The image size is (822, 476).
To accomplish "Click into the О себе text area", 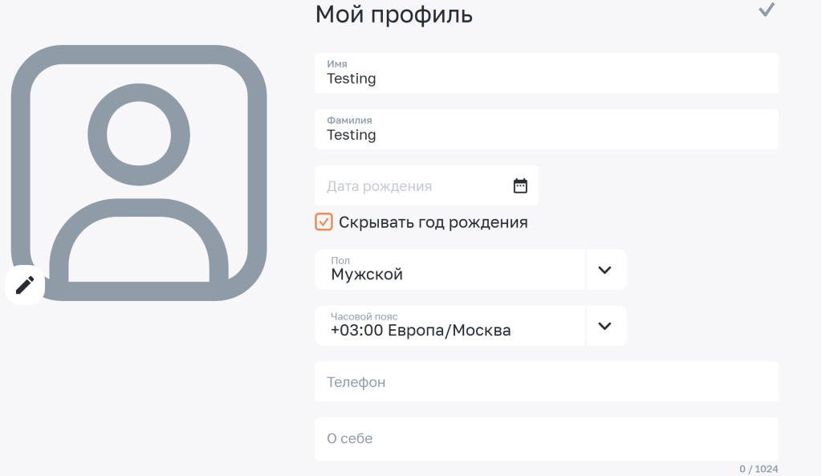I will pos(546,439).
